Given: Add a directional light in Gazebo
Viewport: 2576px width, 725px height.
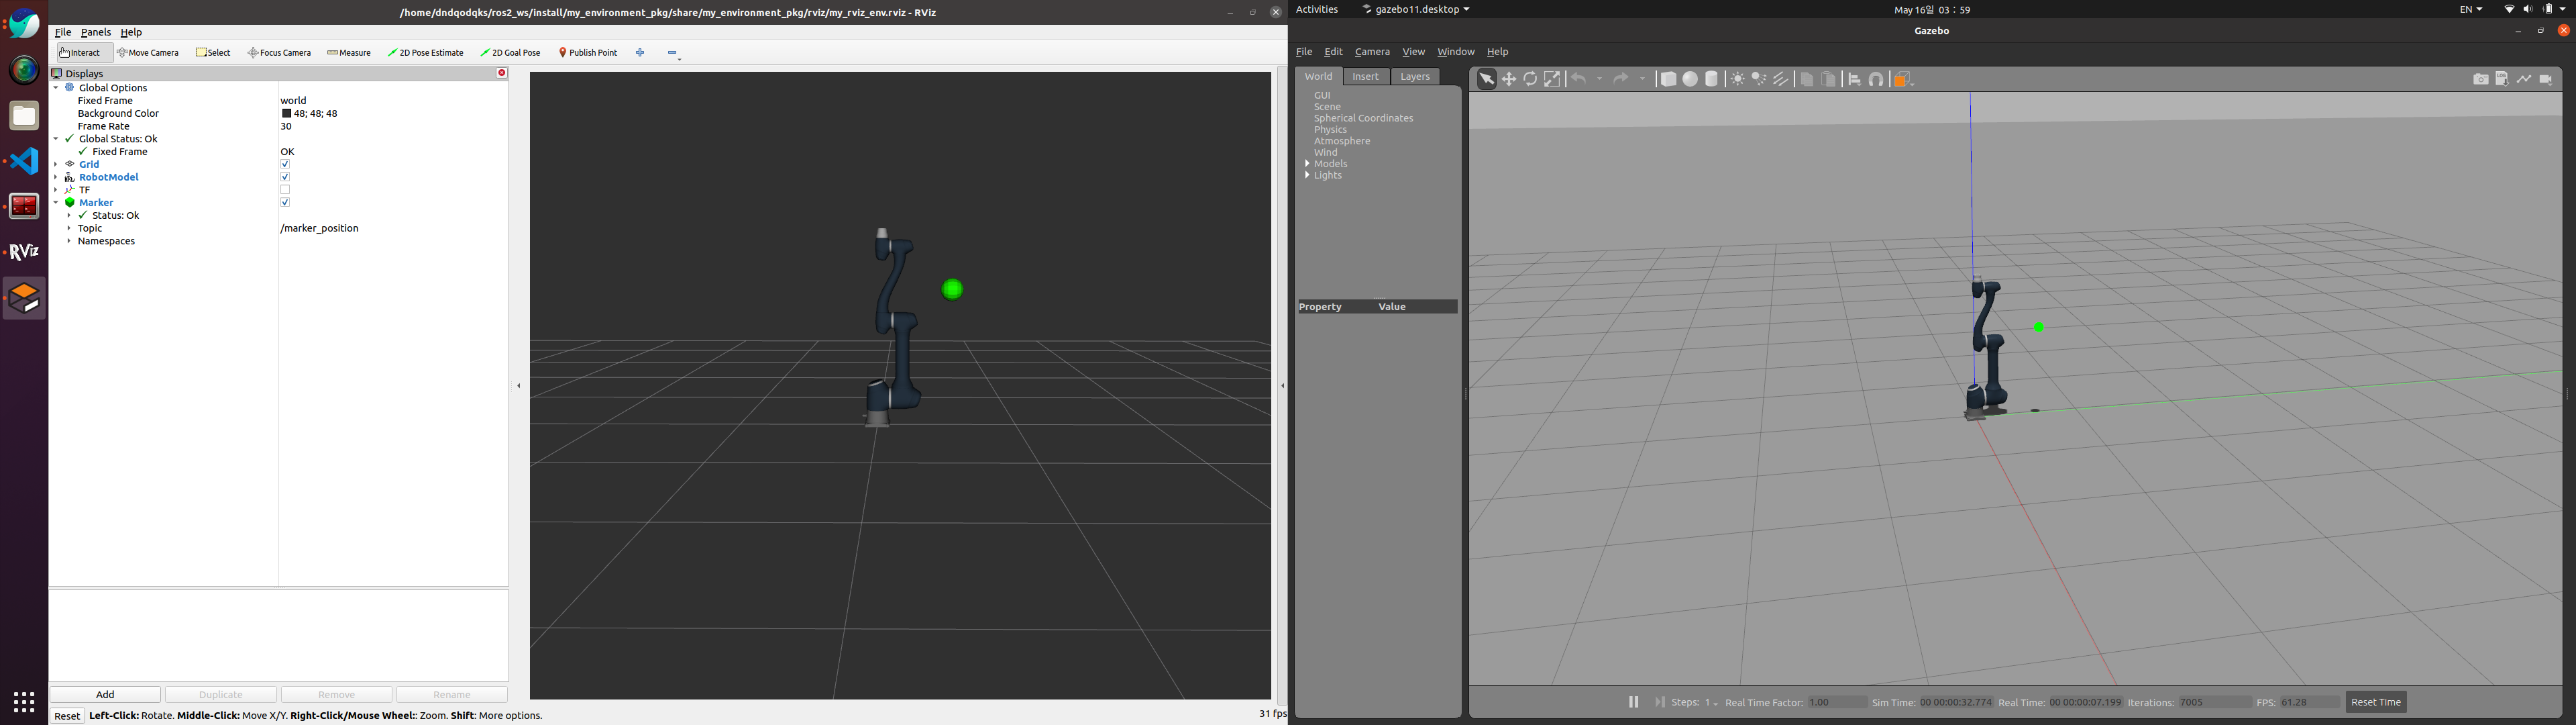Looking at the screenshot, I should click(1781, 79).
